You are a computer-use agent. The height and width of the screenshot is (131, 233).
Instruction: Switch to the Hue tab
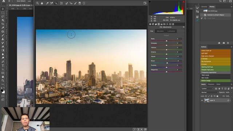(x=151, y=31)
